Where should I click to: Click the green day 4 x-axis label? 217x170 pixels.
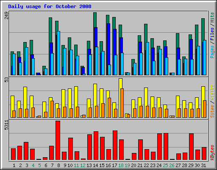[x=33, y=165]
